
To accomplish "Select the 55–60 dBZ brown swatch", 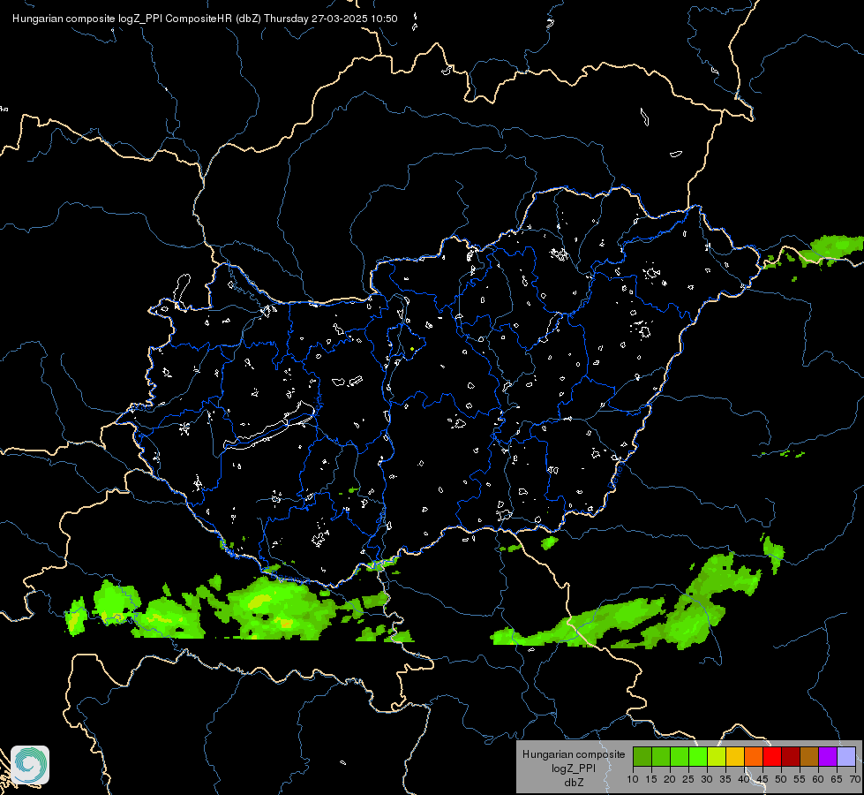I will point(809,756).
